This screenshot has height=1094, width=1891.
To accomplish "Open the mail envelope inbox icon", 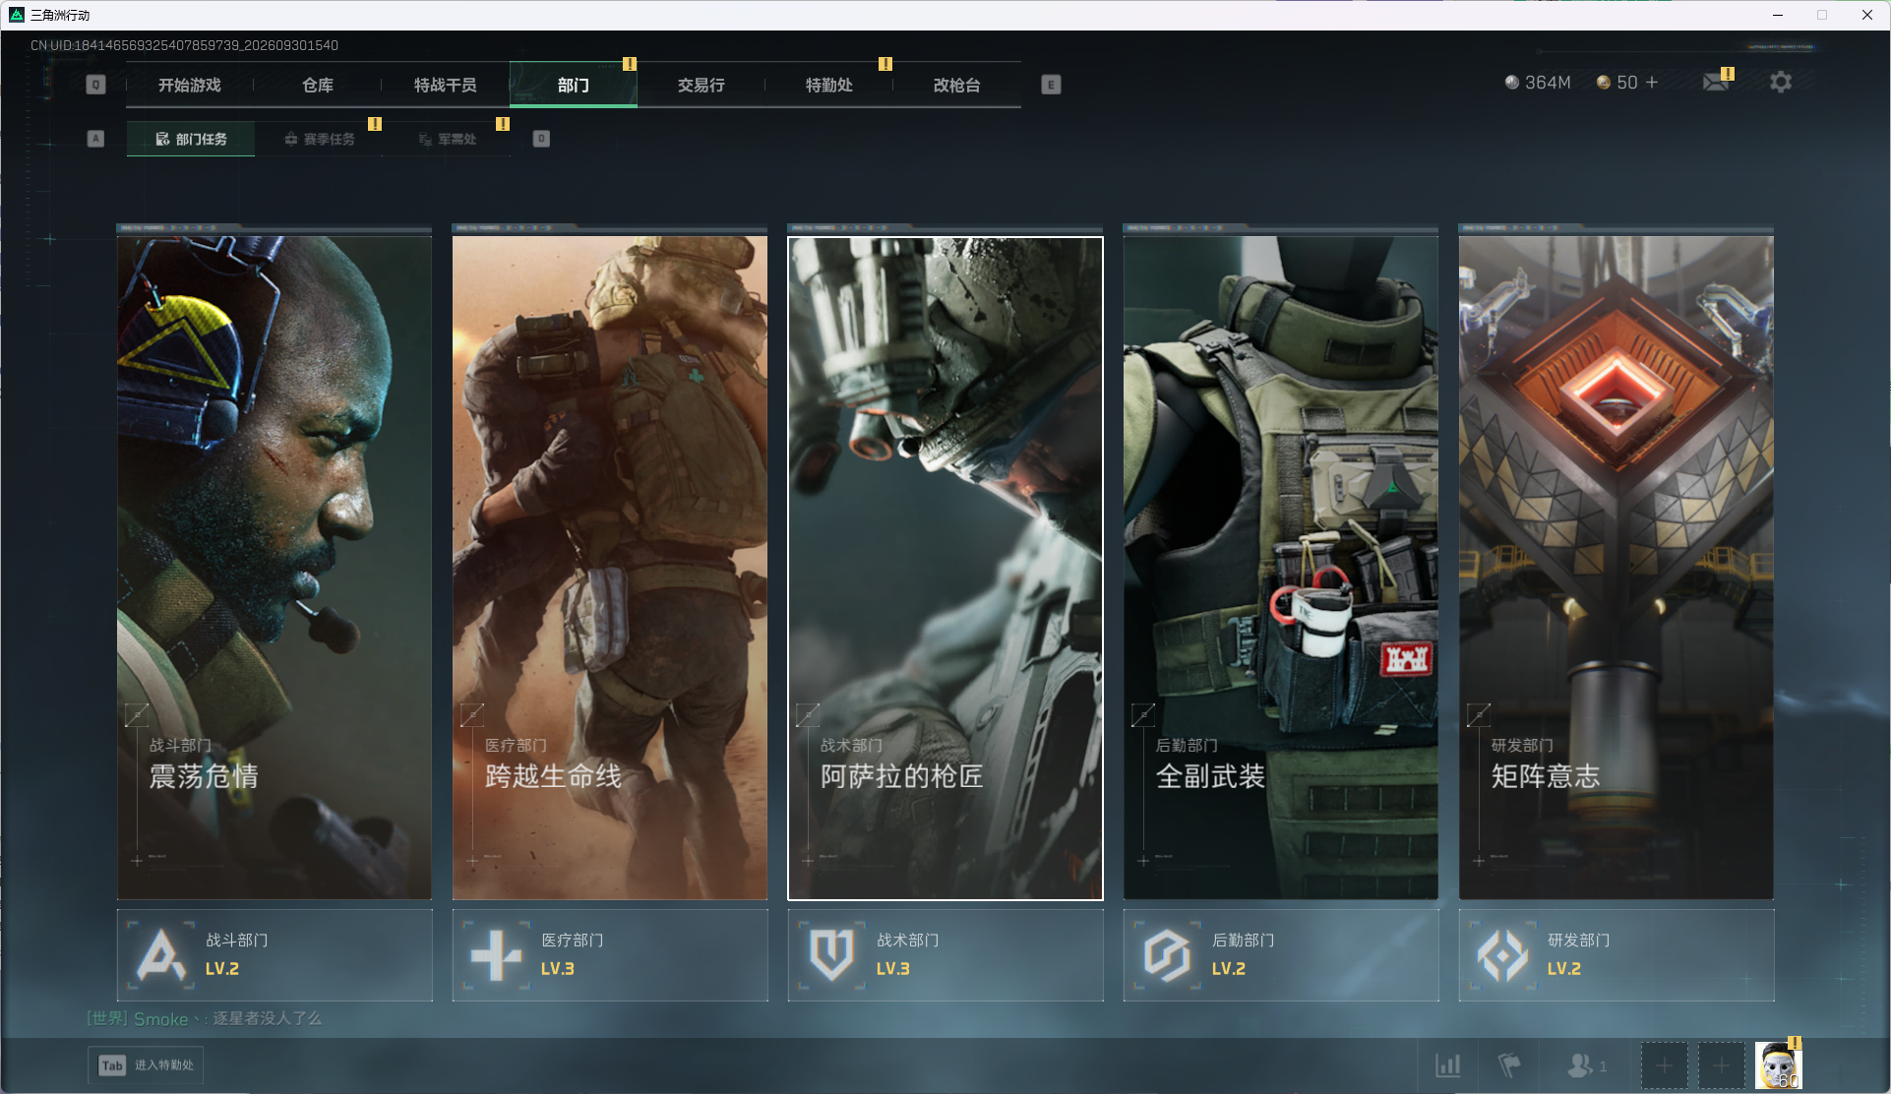I will (1716, 83).
